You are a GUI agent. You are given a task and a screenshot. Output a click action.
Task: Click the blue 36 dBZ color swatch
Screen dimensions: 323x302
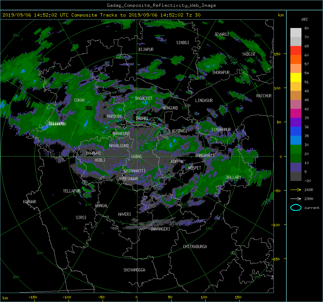(296, 131)
